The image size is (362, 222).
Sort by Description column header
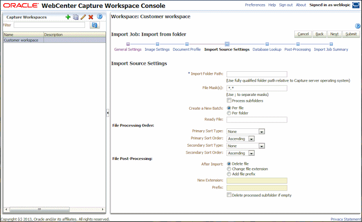point(75,35)
